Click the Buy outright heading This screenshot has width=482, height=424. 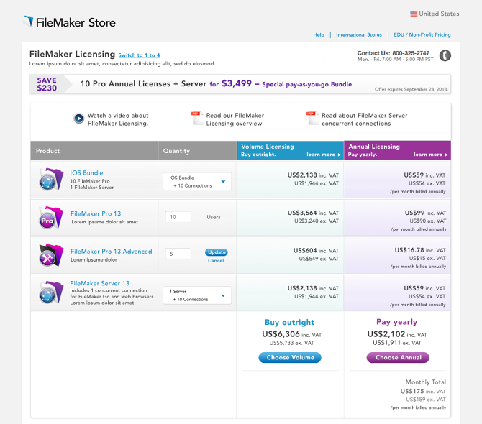290,322
